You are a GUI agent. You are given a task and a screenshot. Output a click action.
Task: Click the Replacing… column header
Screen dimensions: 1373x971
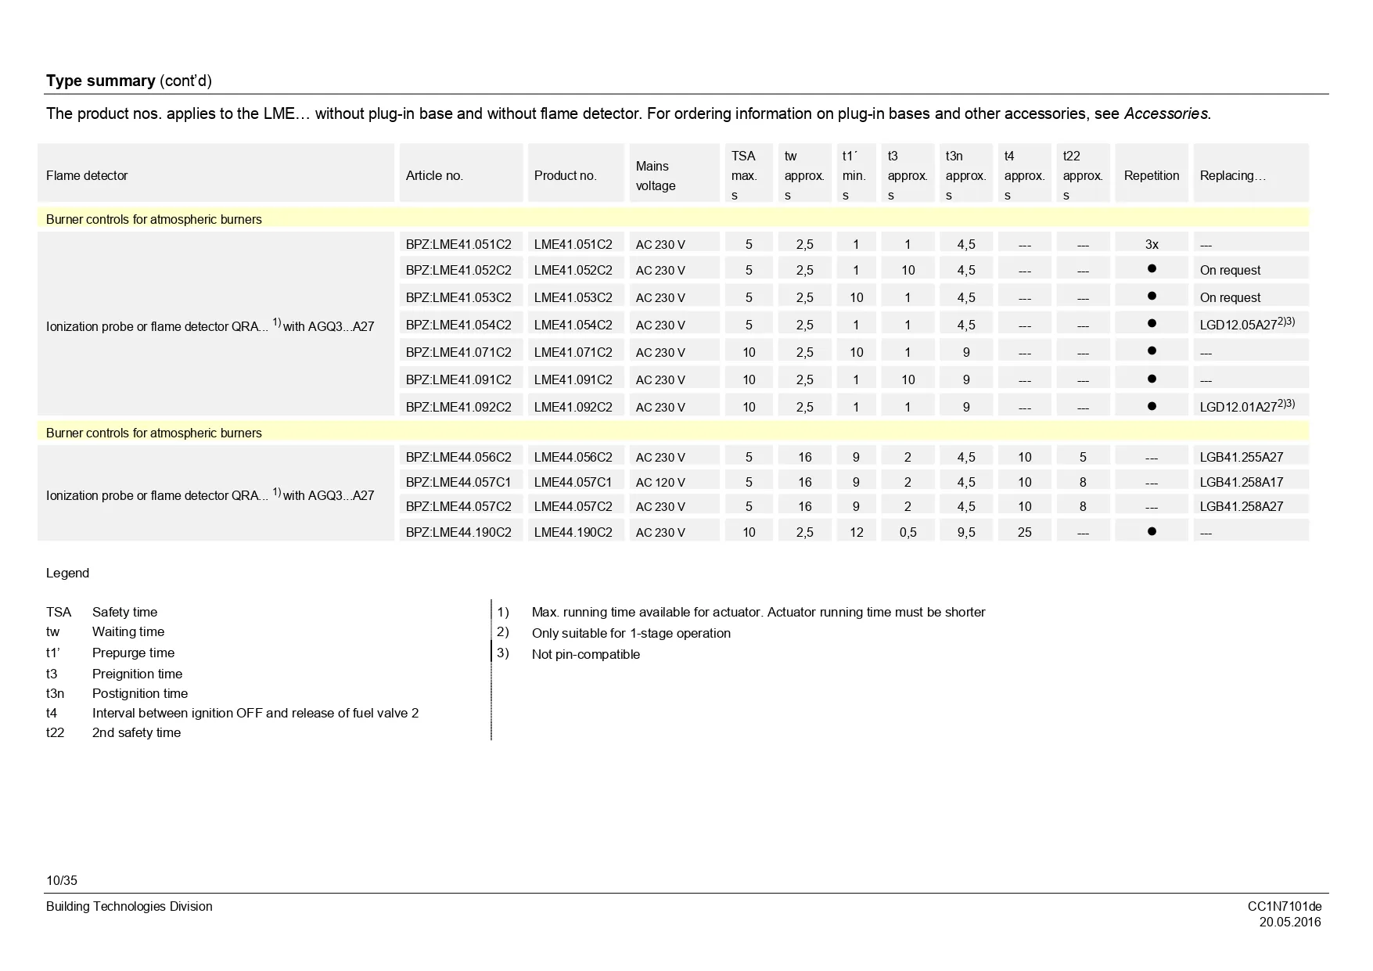coord(1232,175)
